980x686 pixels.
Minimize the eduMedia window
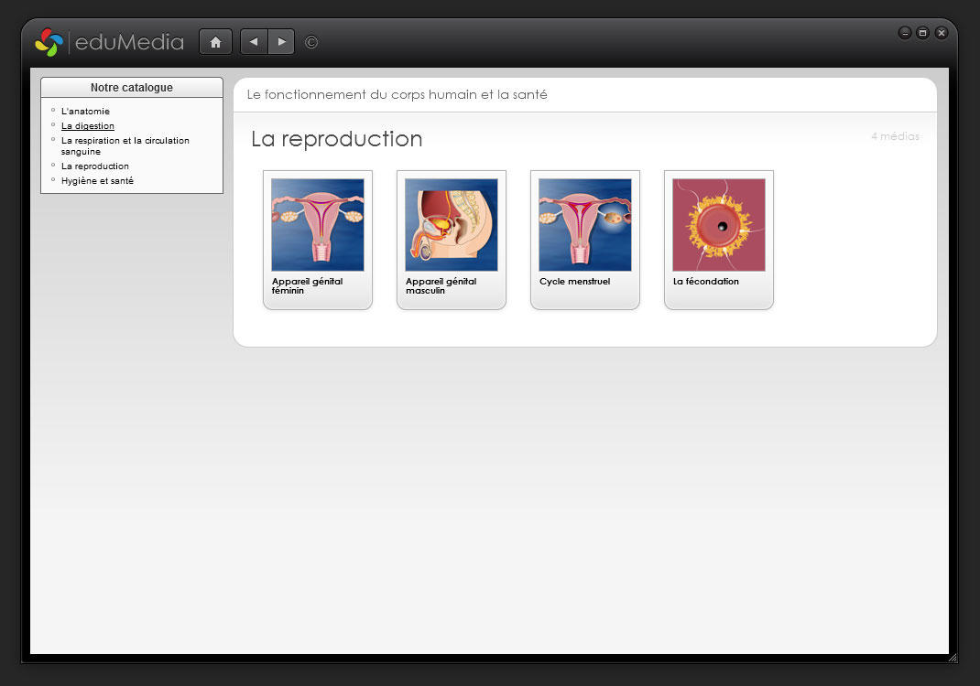pyautogui.click(x=905, y=33)
